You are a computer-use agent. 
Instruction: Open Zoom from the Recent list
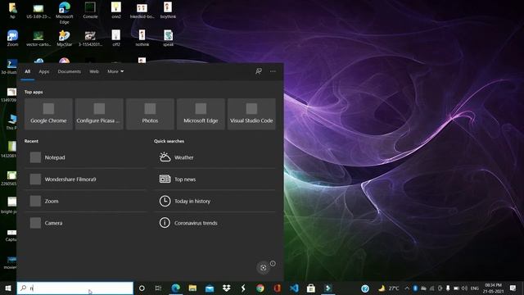point(86,201)
